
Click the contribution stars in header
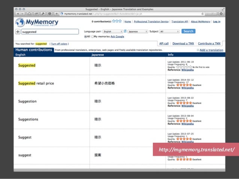coord(117,21)
